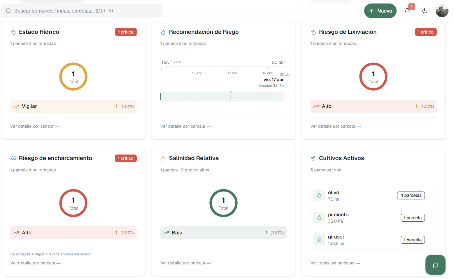Click the trend icon in Baja row
Viewport: 454px width, 279px height.
tap(166, 233)
